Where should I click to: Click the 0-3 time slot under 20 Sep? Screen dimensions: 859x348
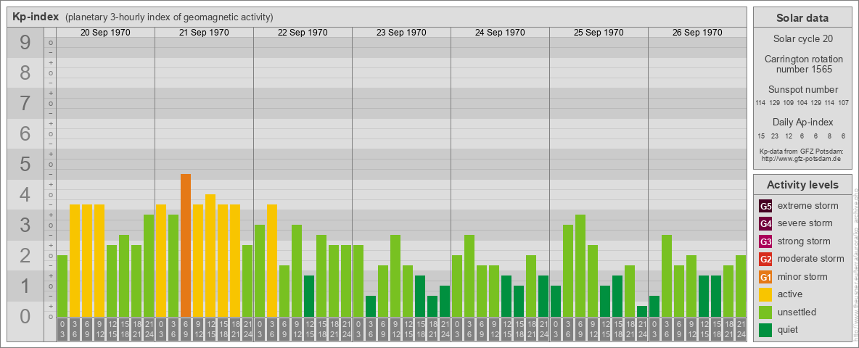pyautogui.click(x=62, y=329)
